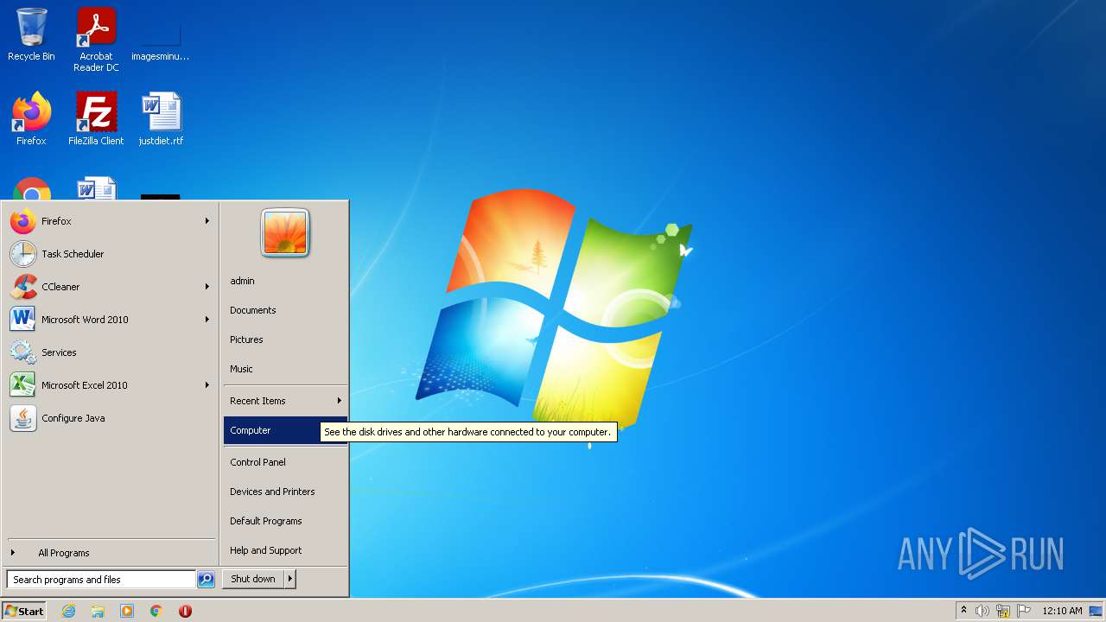
Task: Click the Task Scheduler clock icon
Action: pyautogui.click(x=23, y=254)
